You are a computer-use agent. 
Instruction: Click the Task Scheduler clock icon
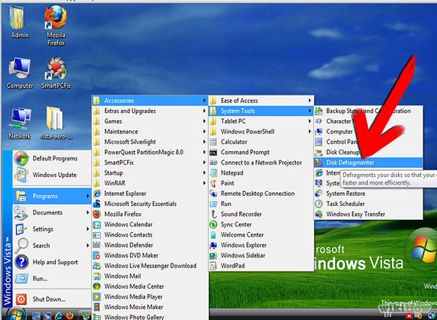[x=319, y=204]
